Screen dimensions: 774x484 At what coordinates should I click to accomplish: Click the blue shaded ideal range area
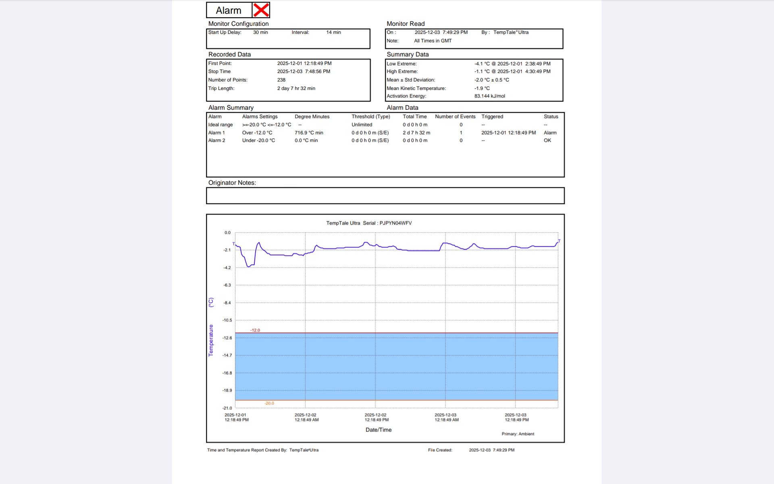pos(397,366)
